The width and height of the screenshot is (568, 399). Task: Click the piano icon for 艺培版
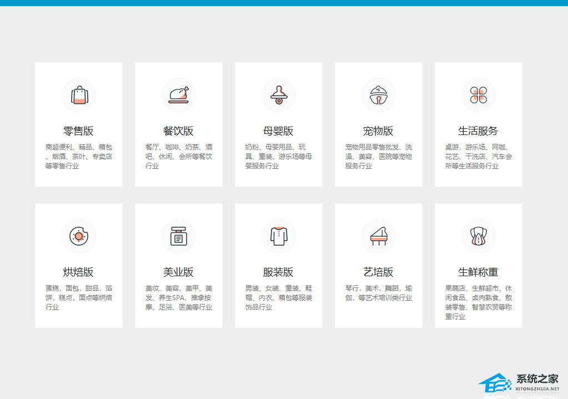(x=379, y=236)
